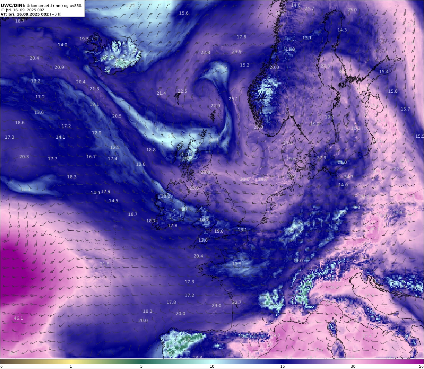
Task: Click the 19.6 map value
Action: (291, 159)
